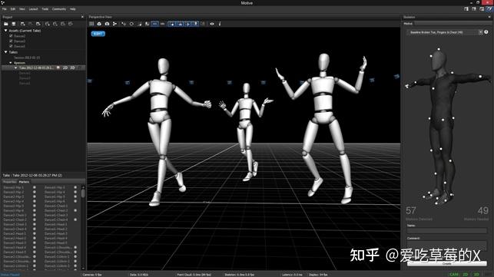
Task: Click the skeleton bones icon in viewport toolbar
Action: click(114, 24)
